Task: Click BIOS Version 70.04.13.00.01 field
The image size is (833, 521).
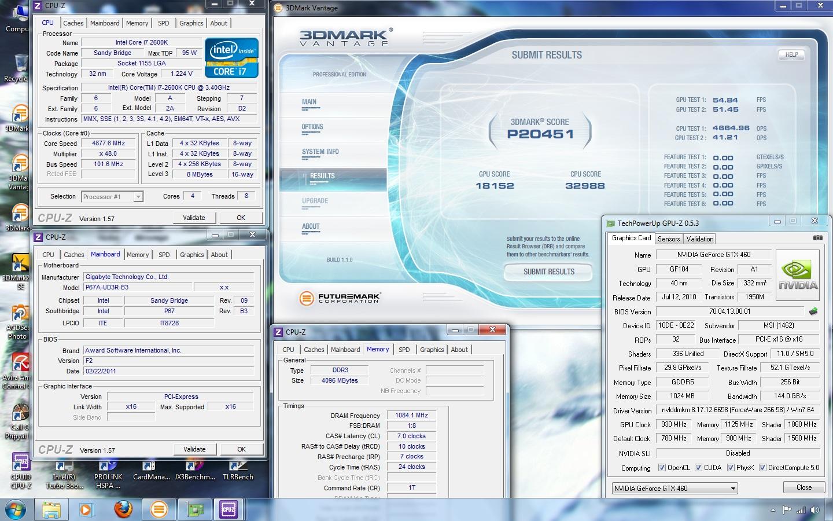Action: (x=730, y=311)
